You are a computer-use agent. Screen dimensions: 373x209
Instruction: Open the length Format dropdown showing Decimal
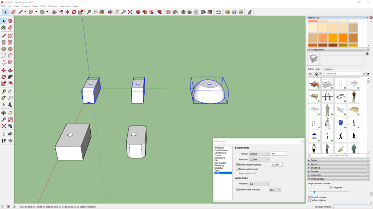[259, 154]
